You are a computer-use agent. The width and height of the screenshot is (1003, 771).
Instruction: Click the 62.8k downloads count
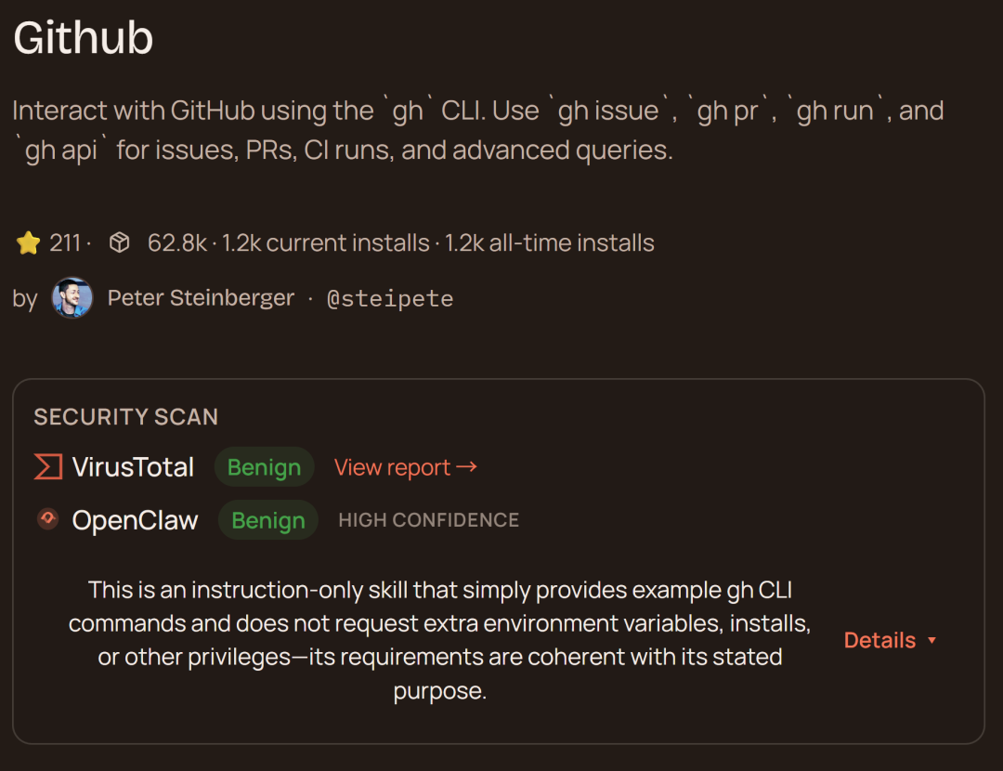coord(176,243)
